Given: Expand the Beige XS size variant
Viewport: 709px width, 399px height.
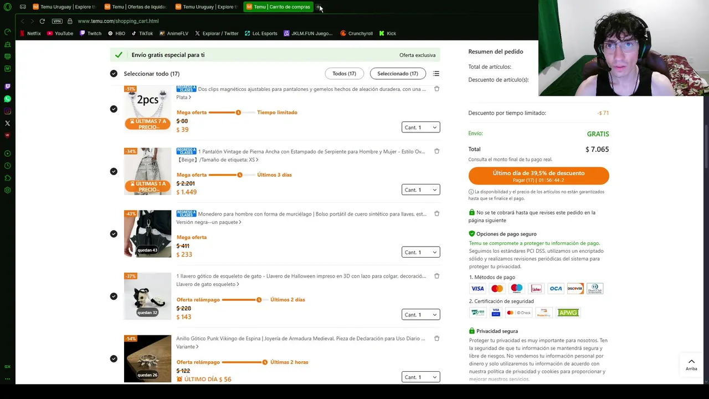Looking at the screenshot, I should (217, 160).
